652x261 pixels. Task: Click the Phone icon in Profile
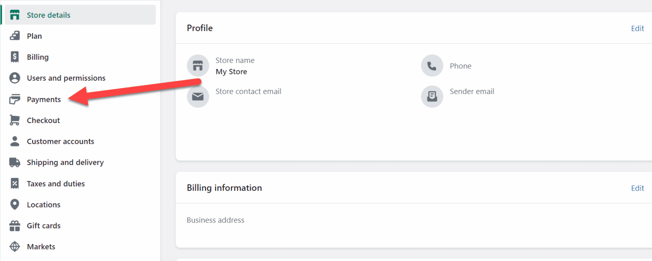[432, 65]
